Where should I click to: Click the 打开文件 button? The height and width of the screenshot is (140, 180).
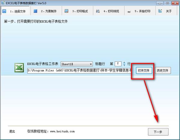[x=144, y=70]
